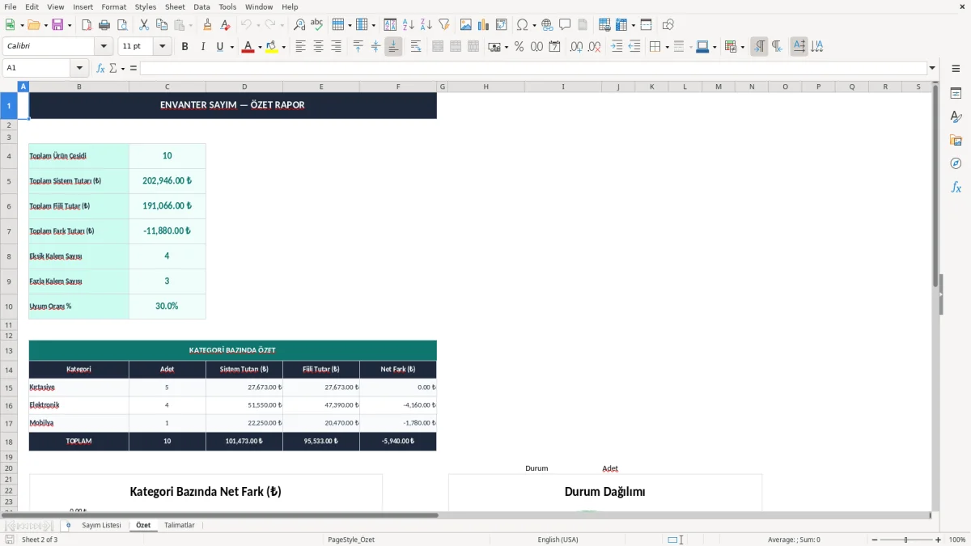Expand the Name Box dropdown arrow
The image size is (971, 546).
(x=79, y=68)
